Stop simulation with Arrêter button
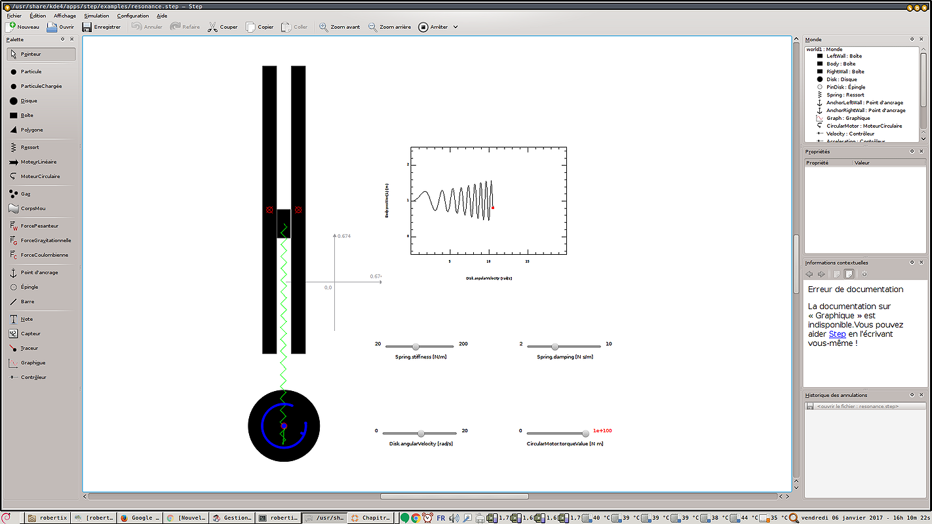Screen dimensions: 932x524 [x=433, y=27]
